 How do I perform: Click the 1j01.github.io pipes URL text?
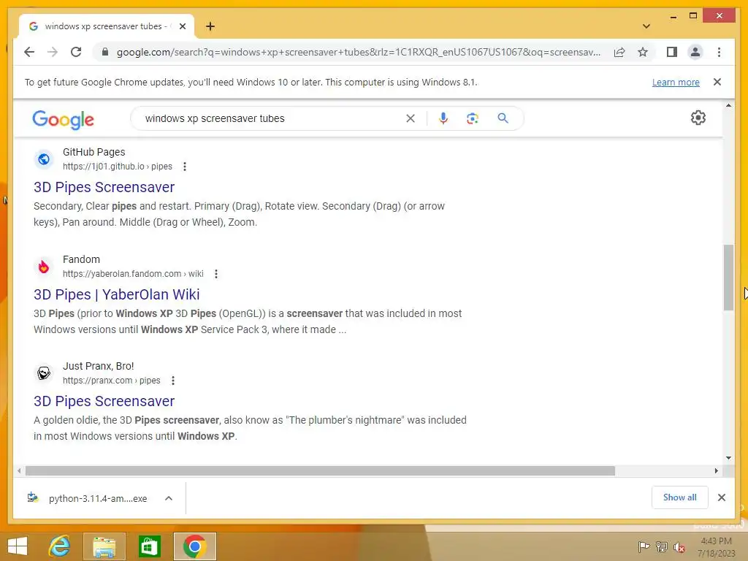[x=118, y=167]
